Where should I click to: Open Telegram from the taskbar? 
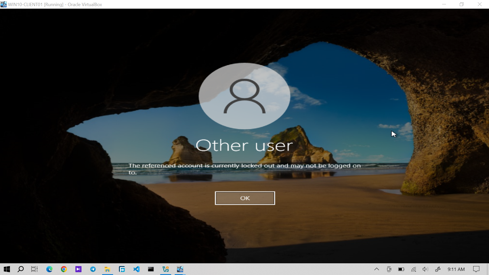click(x=93, y=269)
